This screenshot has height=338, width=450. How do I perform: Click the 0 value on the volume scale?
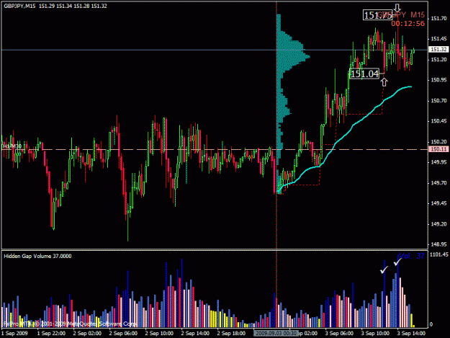431,324
